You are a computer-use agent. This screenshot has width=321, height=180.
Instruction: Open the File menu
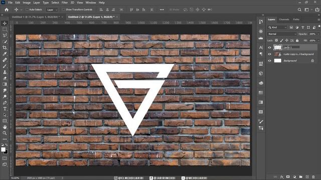coord(10,2)
